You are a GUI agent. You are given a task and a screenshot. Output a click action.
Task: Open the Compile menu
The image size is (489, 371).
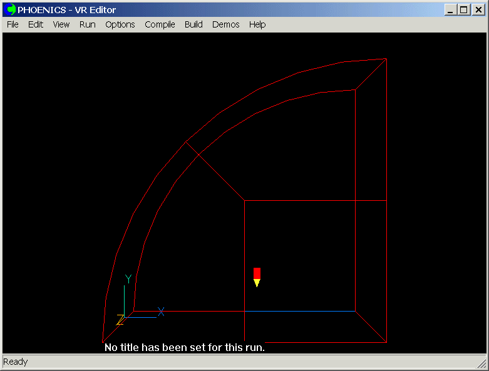[x=160, y=24]
